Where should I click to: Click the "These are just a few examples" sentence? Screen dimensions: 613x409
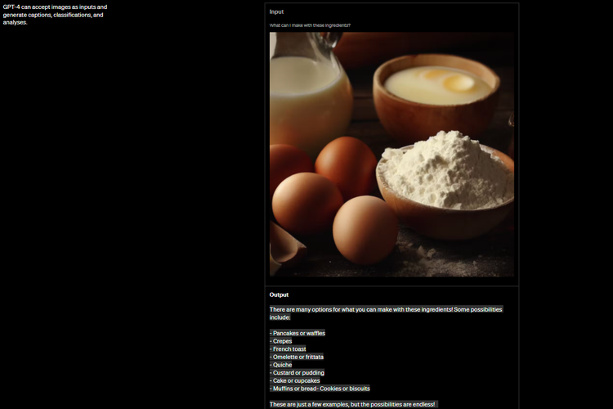coord(352,404)
